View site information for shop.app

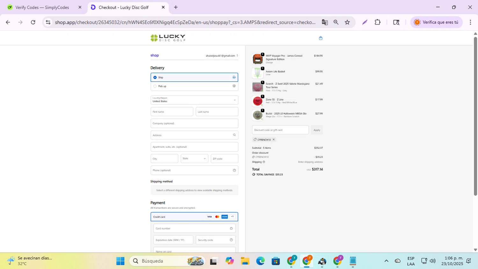pyautogui.click(x=48, y=22)
